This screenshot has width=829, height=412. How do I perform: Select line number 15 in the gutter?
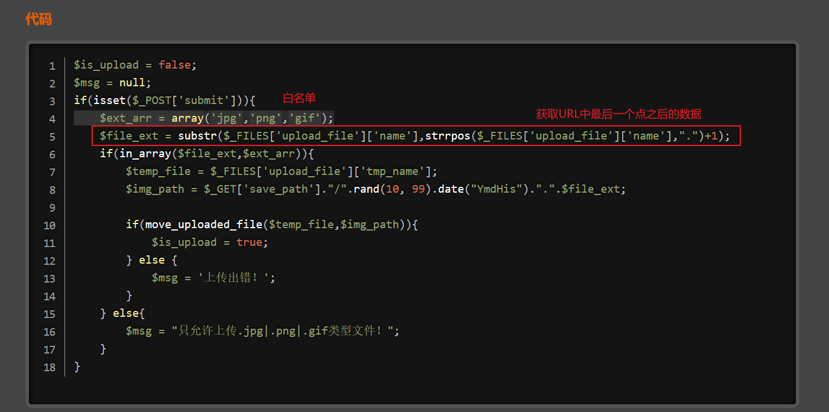(50, 314)
